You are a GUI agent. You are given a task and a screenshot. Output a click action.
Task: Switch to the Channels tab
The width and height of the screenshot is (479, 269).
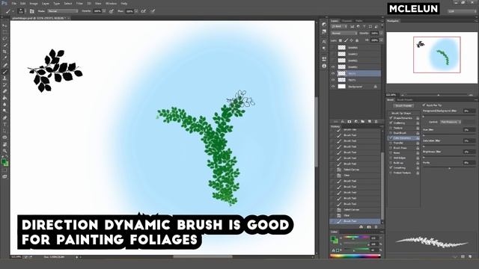click(x=347, y=21)
